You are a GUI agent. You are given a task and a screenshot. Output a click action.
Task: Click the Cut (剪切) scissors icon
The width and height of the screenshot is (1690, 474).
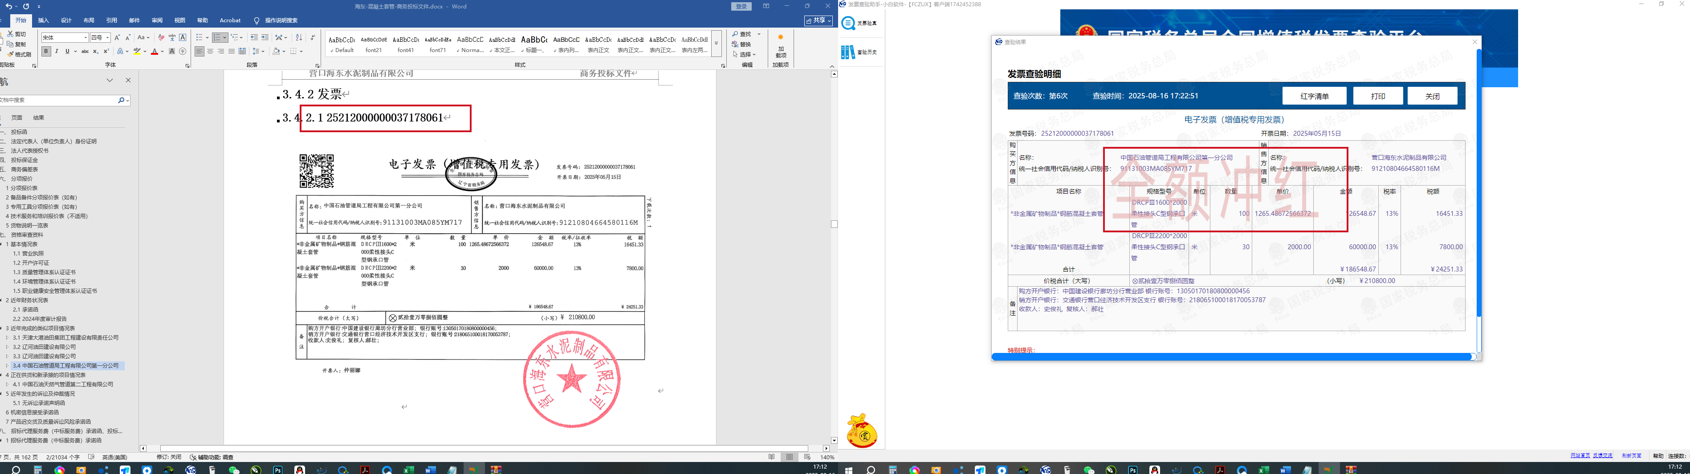click(11, 34)
